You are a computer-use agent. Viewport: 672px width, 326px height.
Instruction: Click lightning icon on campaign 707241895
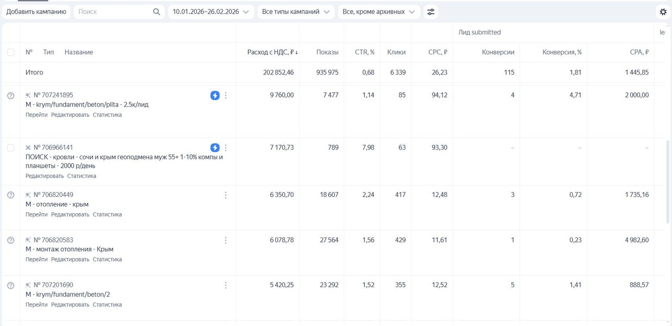215,95
